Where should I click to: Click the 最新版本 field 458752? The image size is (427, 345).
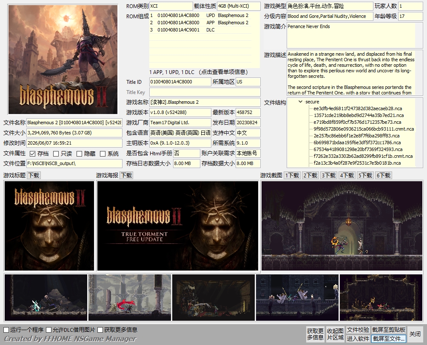(x=248, y=112)
